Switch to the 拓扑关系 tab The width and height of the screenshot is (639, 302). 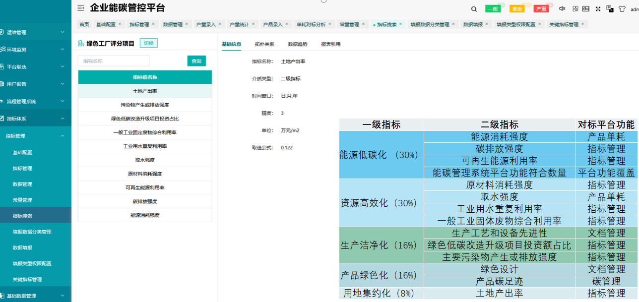coord(264,44)
